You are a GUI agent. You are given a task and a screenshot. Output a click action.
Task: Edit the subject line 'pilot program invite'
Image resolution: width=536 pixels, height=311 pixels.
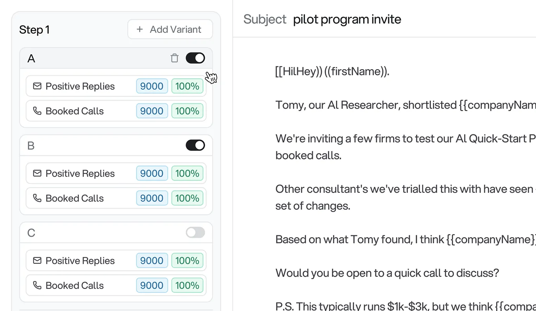(x=347, y=19)
